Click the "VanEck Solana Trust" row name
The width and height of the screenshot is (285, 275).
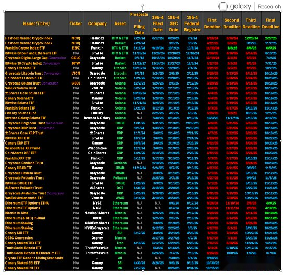21,88
